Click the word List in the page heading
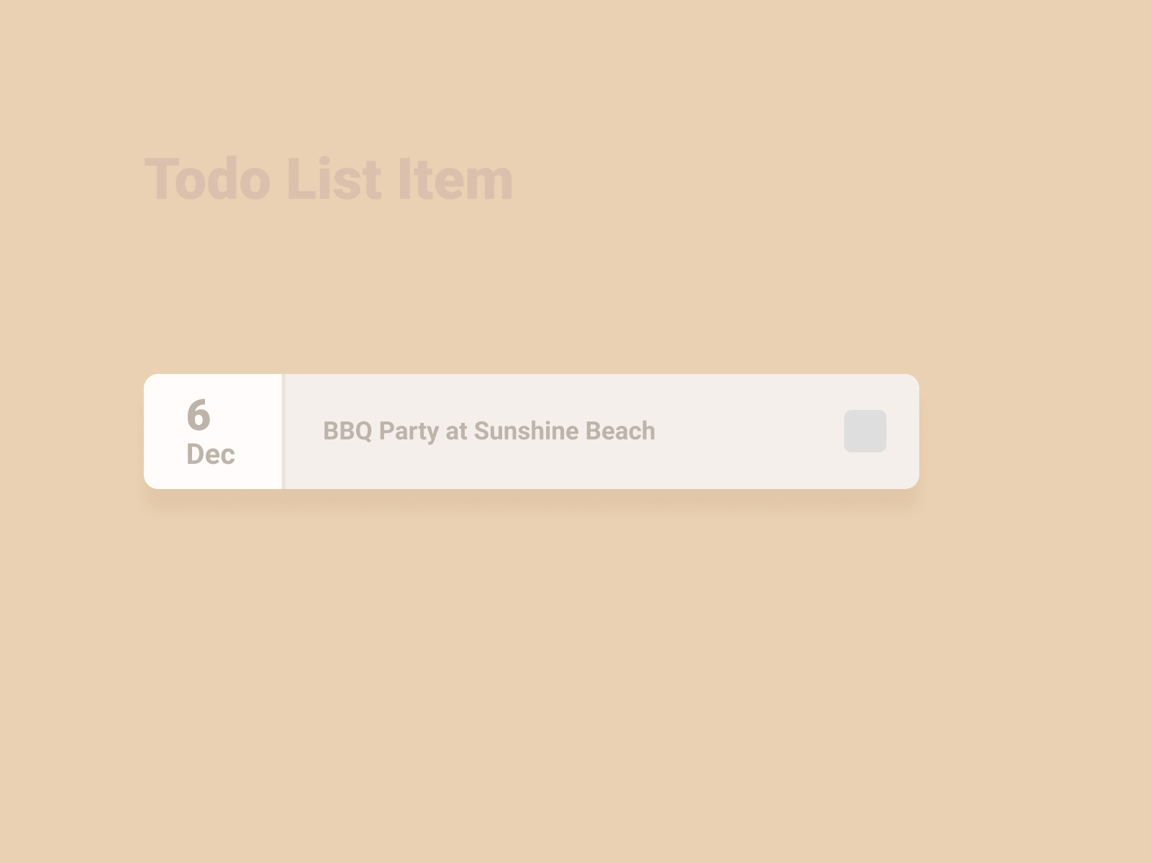 [333, 179]
